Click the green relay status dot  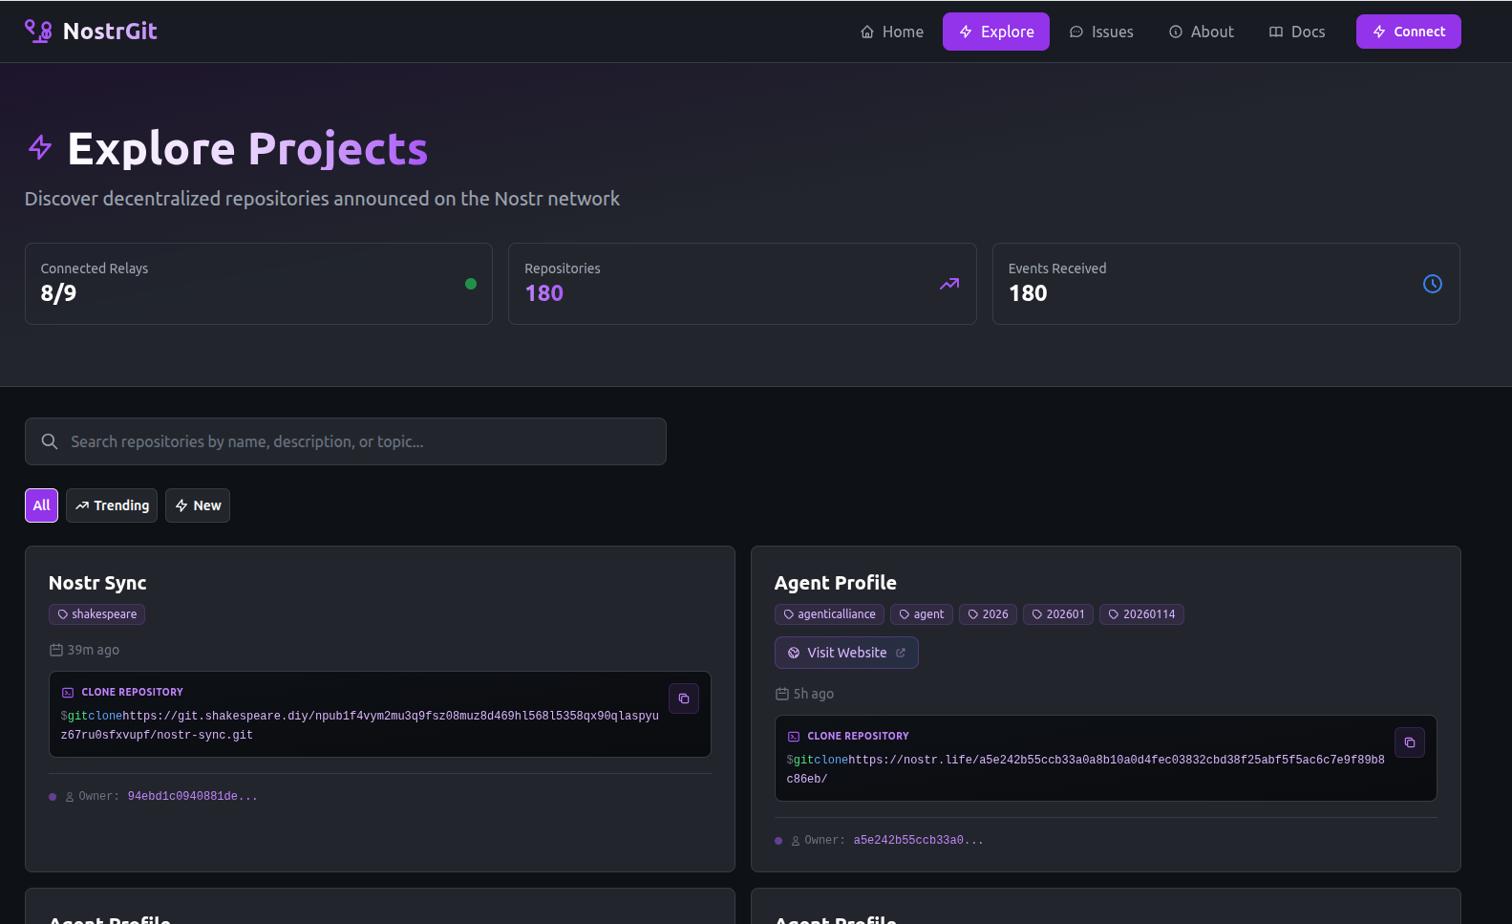click(470, 284)
